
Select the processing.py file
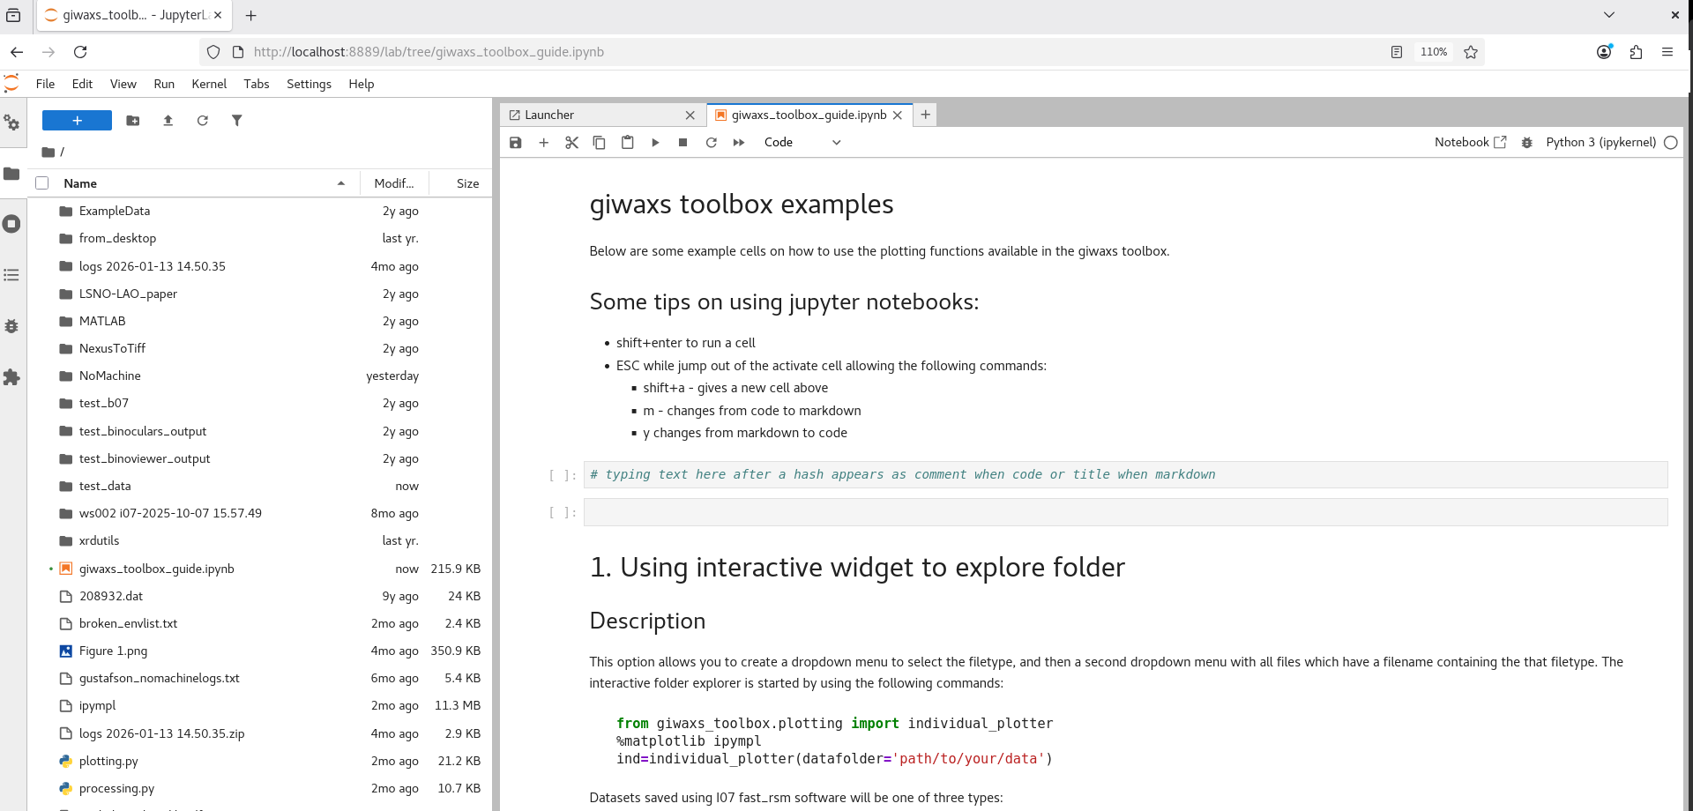(259, 788)
